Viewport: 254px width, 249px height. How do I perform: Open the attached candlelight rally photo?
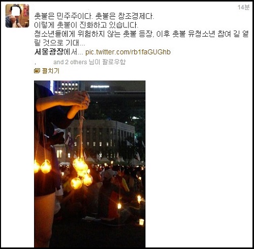pyautogui.click(x=90, y=164)
